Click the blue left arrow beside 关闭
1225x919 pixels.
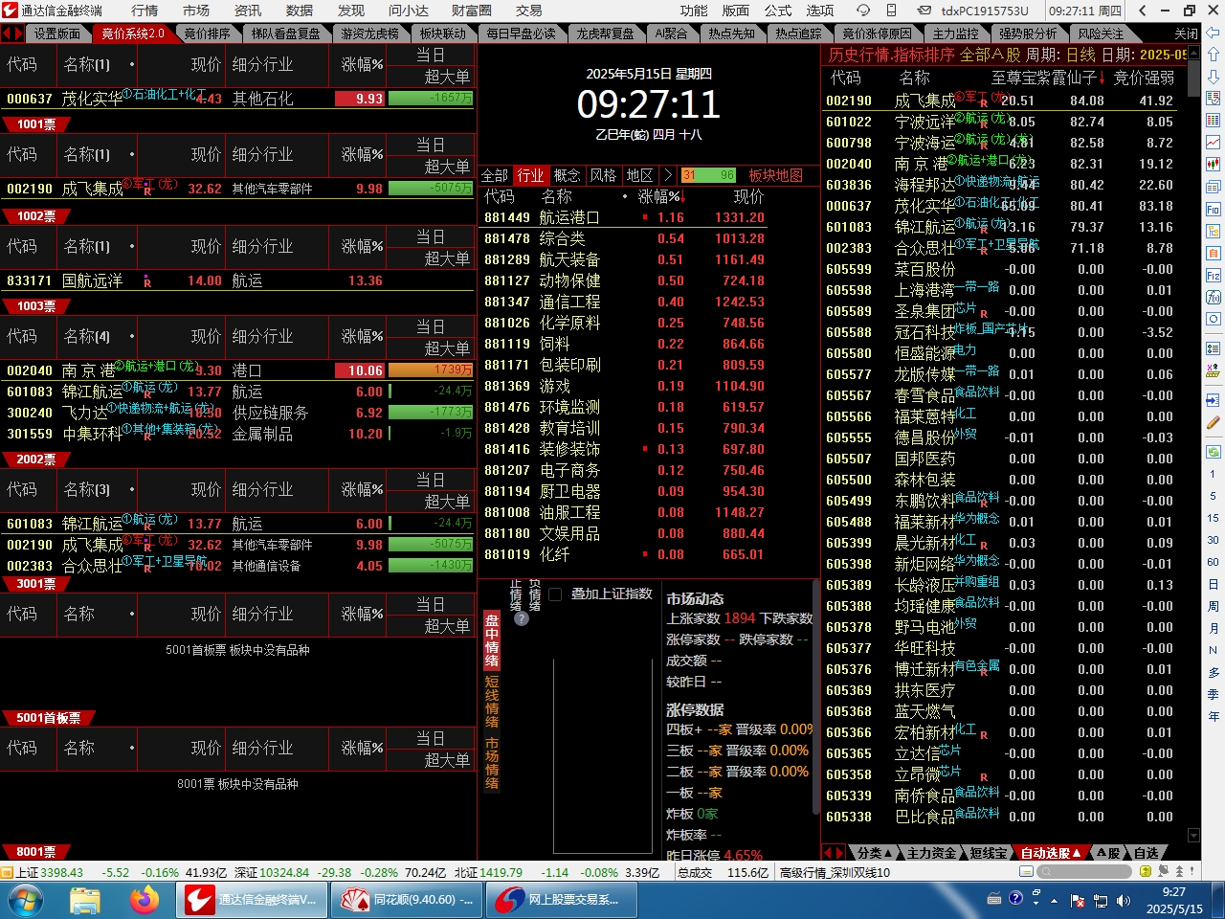point(1214,33)
